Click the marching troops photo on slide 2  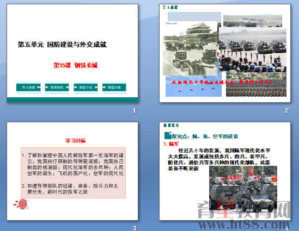point(256,84)
